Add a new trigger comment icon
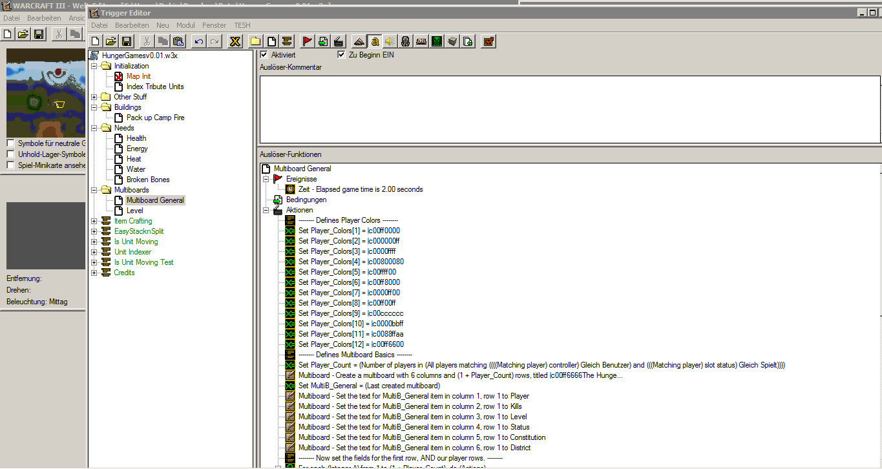 (287, 41)
